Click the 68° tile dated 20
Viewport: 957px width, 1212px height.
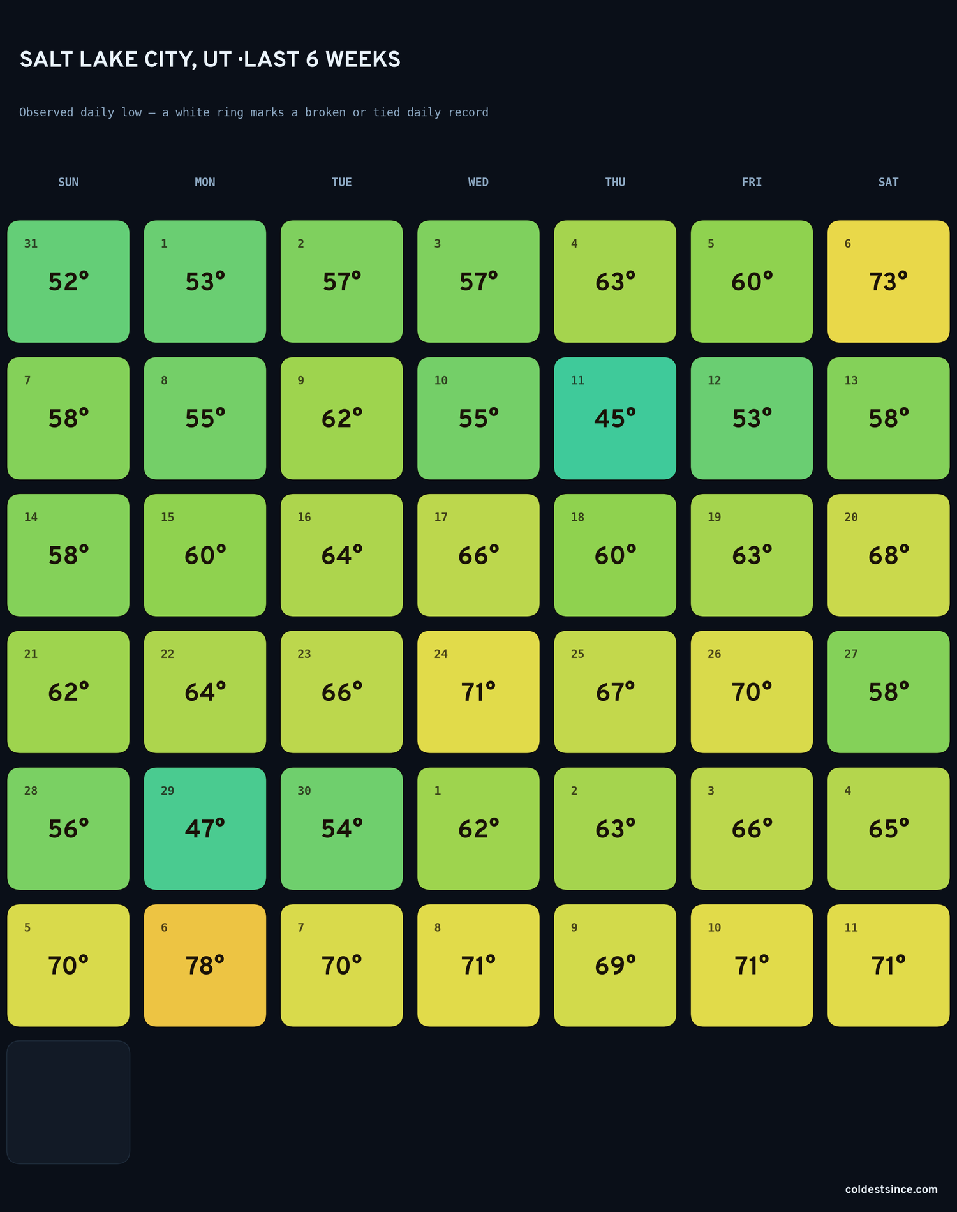tap(888, 555)
